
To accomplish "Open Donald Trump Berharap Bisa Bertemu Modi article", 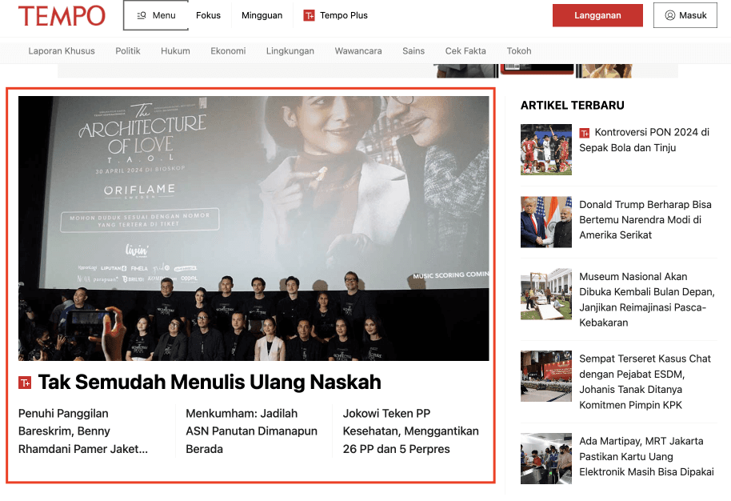I will point(645,220).
